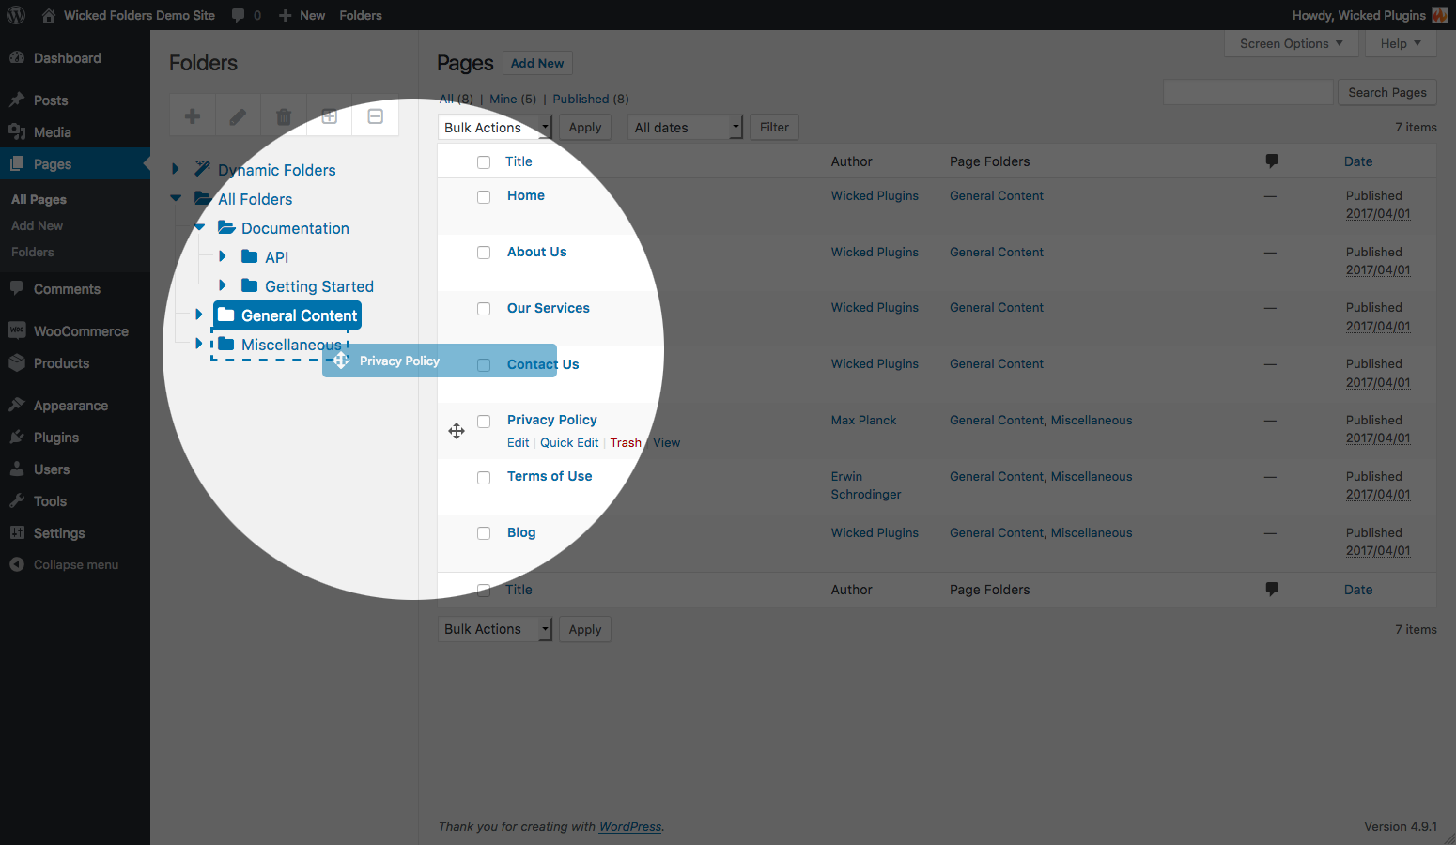Click the WordPress logo icon
Image resolution: width=1456 pixels, height=845 pixels.
click(x=16, y=15)
